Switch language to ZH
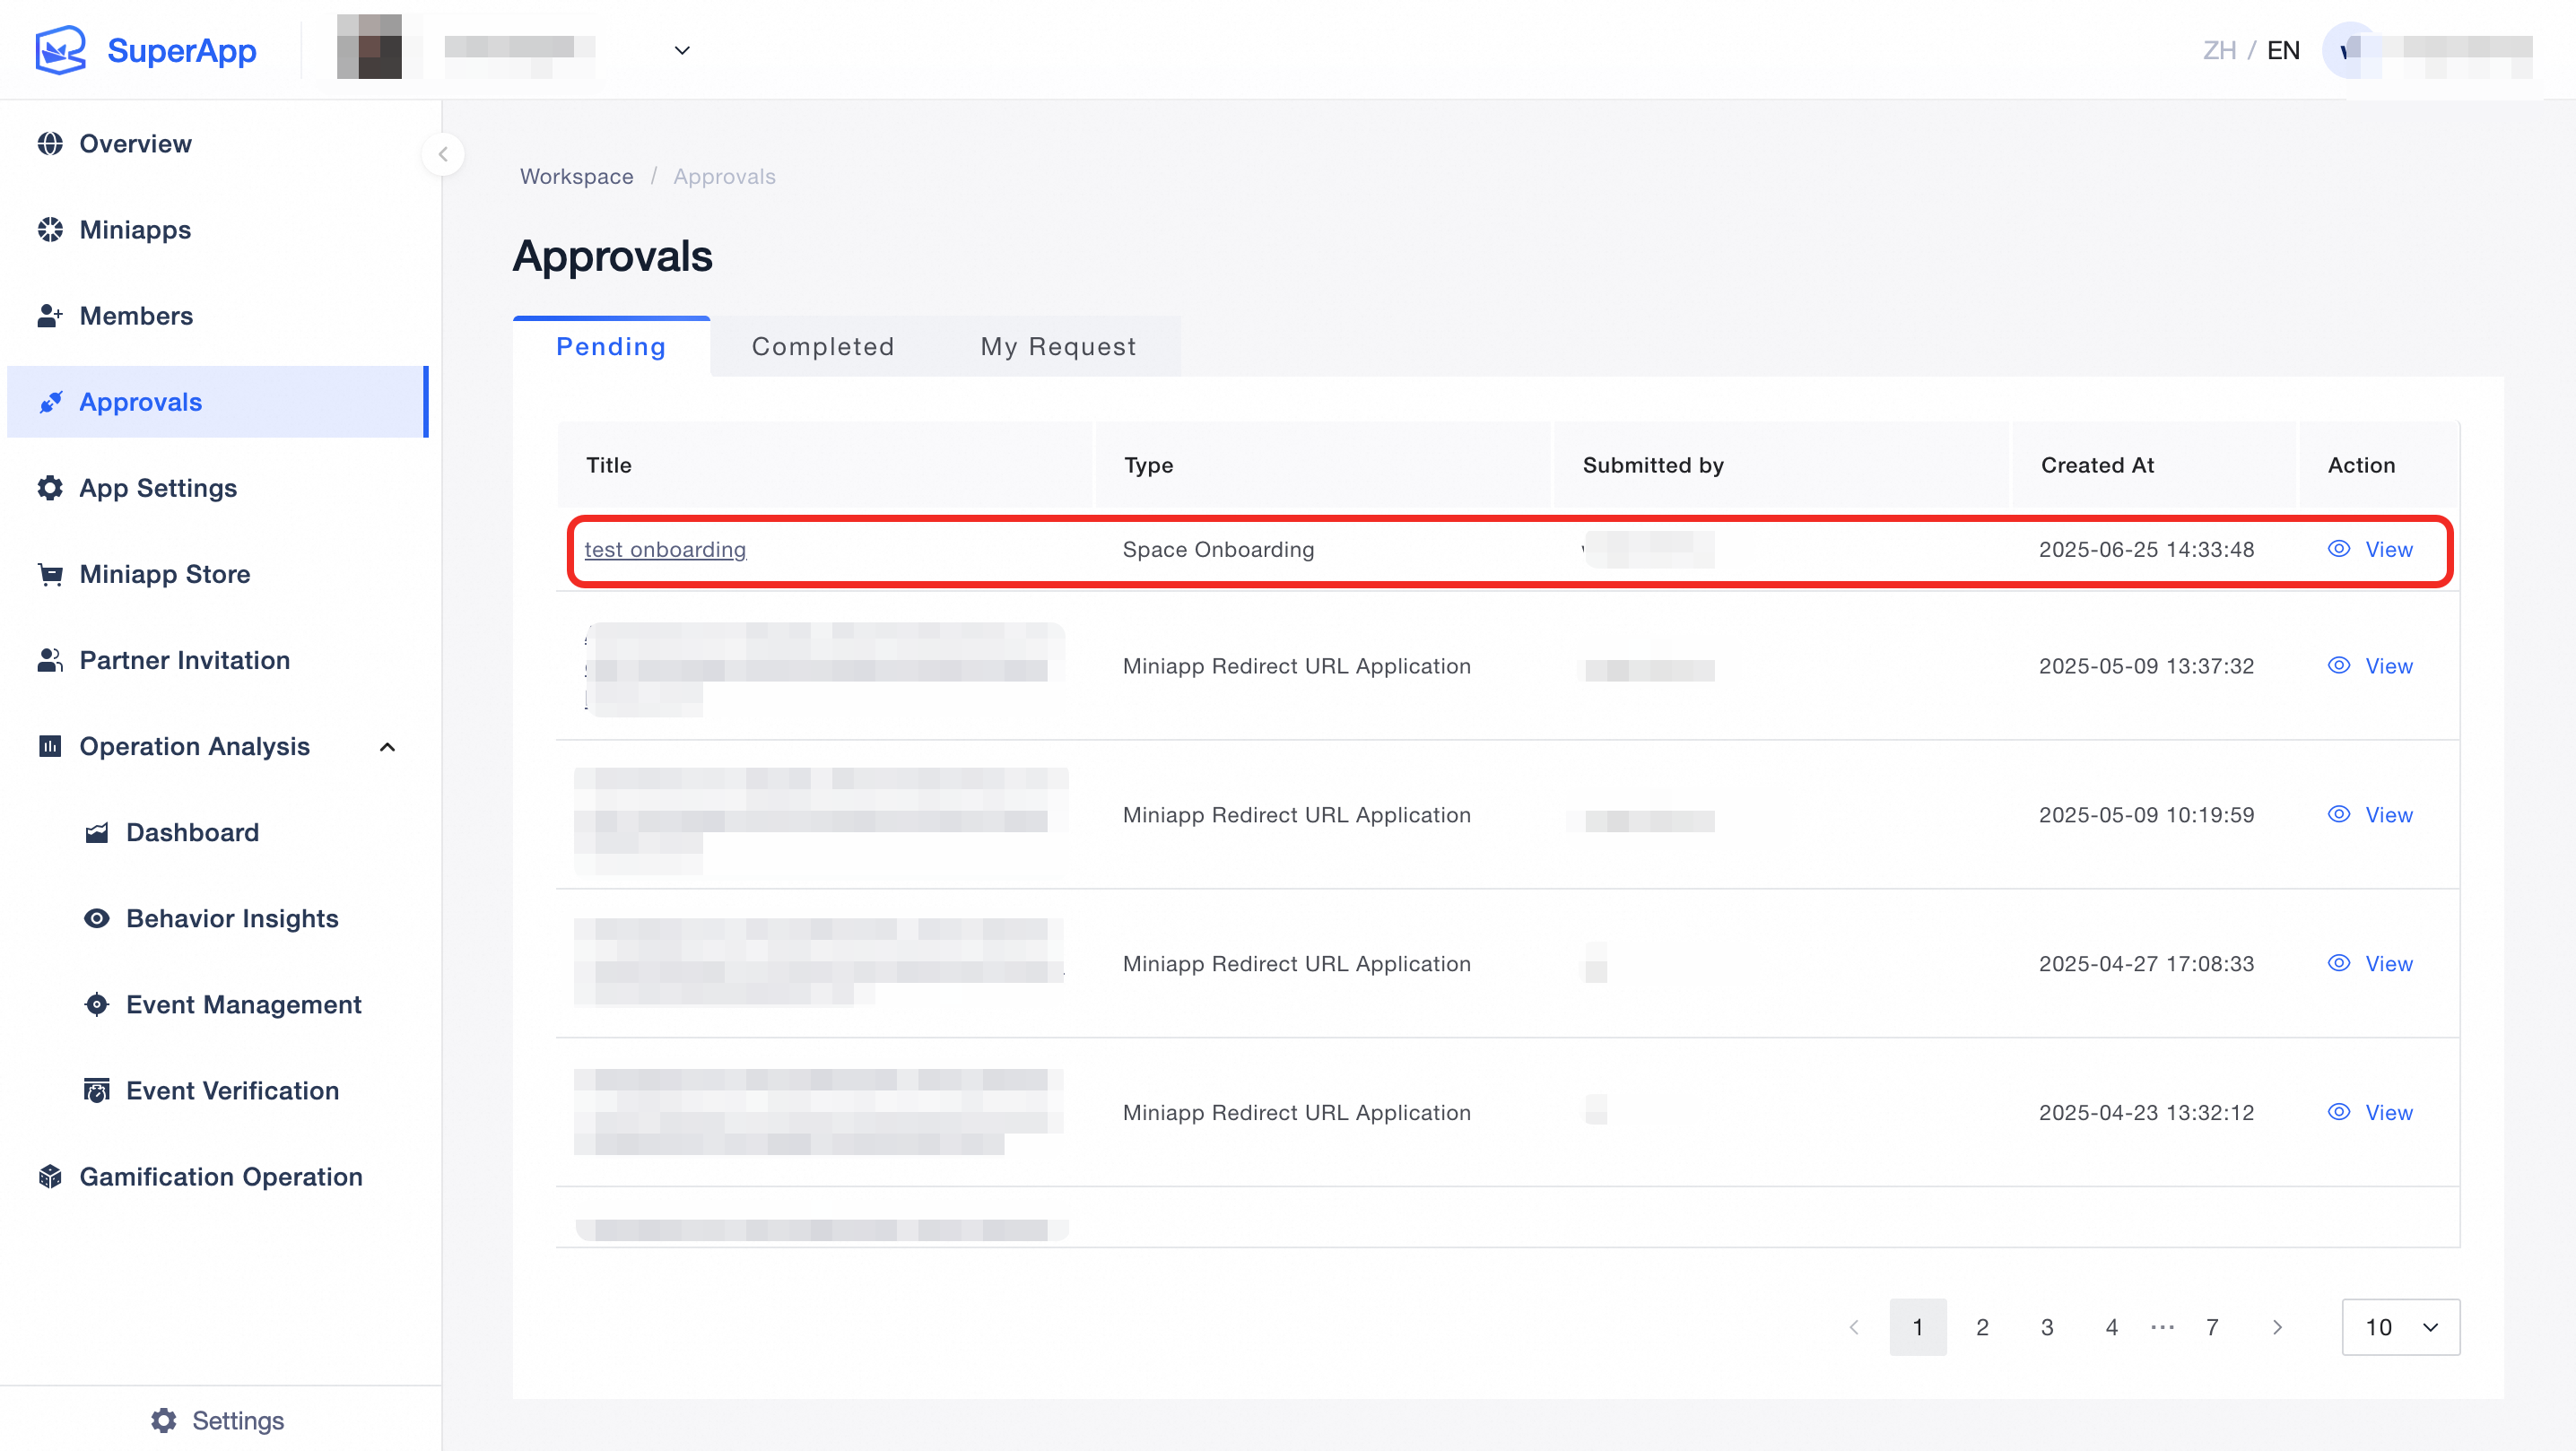This screenshot has height=1451, width=2576. coord(2218,50)
